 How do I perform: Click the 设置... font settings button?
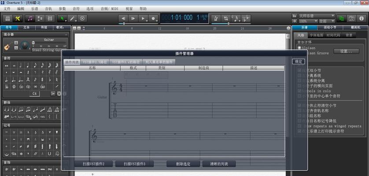pos(346,51)
